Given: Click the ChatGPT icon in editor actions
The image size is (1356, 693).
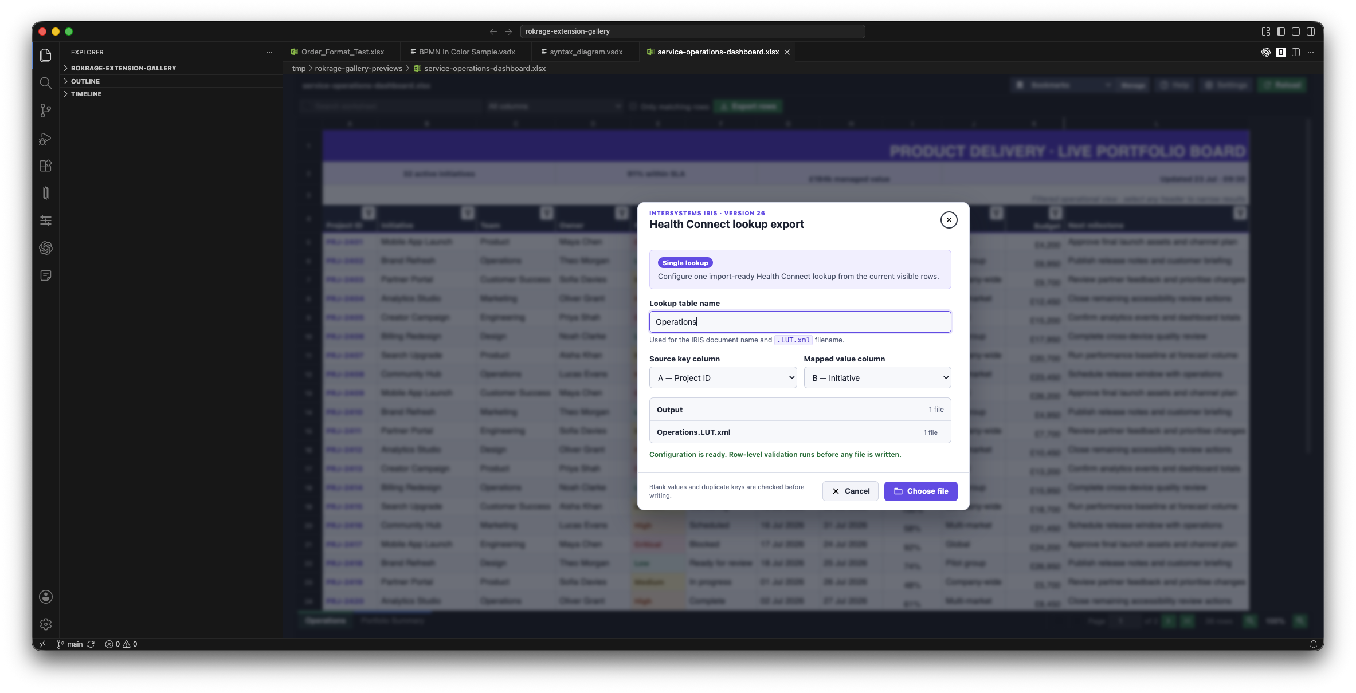Looking at the screenshot, I should pyautogui.click(x=1266, y=52).
